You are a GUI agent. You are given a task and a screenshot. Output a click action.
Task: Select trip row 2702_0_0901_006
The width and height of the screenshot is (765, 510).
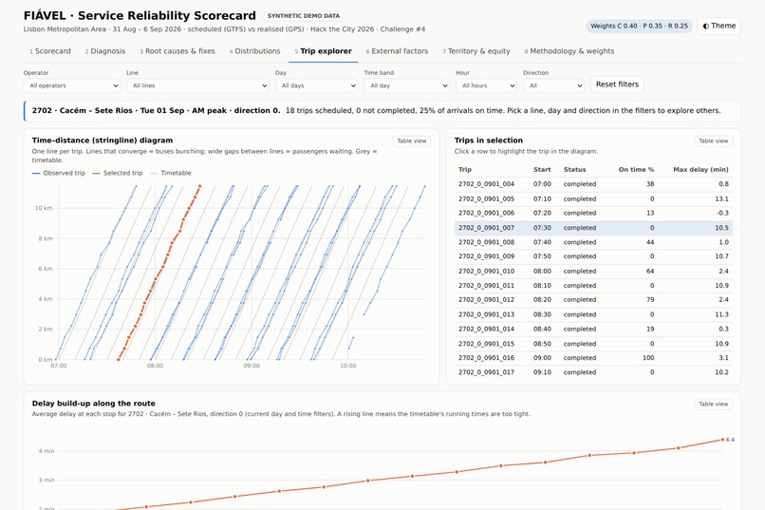[x=593, y=214]
